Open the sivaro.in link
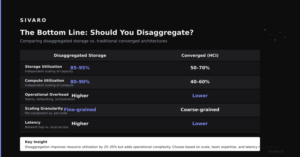Image resolution: width=300 pixels, height=157 pixels. click(x=276, y=151)
